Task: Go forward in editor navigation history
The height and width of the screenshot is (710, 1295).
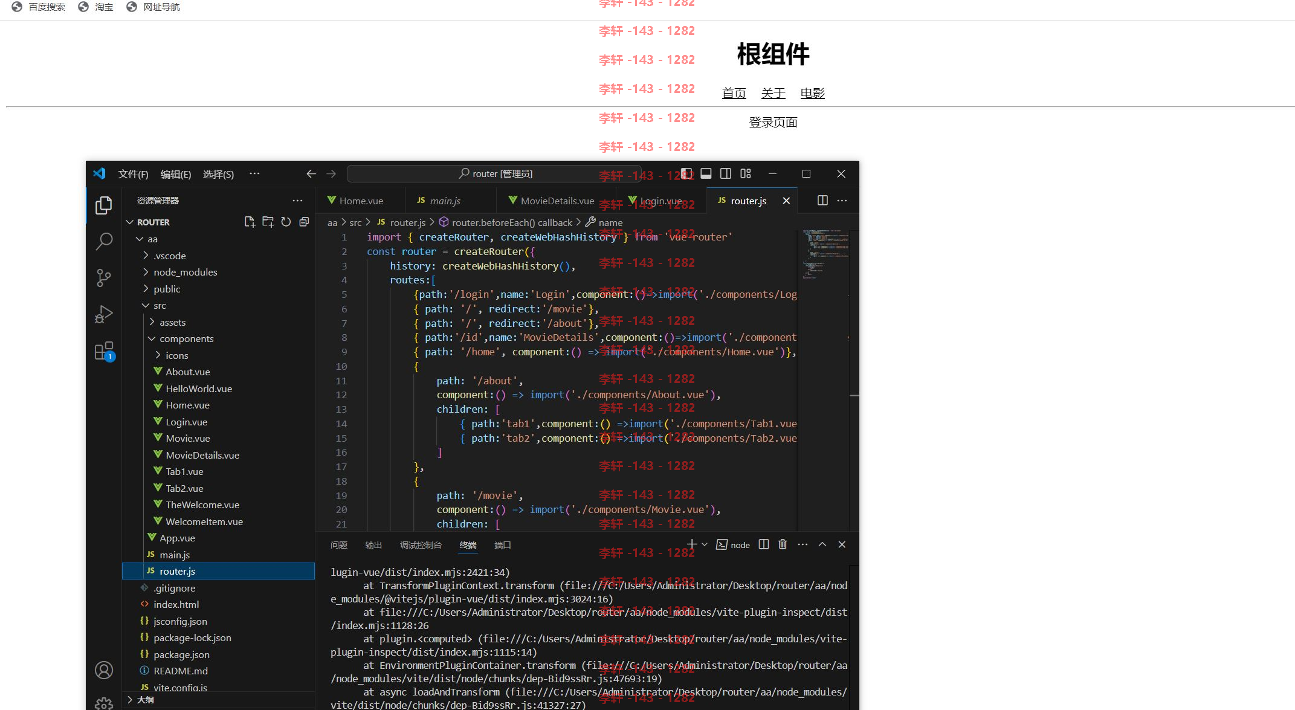Action: pos(331,174)
